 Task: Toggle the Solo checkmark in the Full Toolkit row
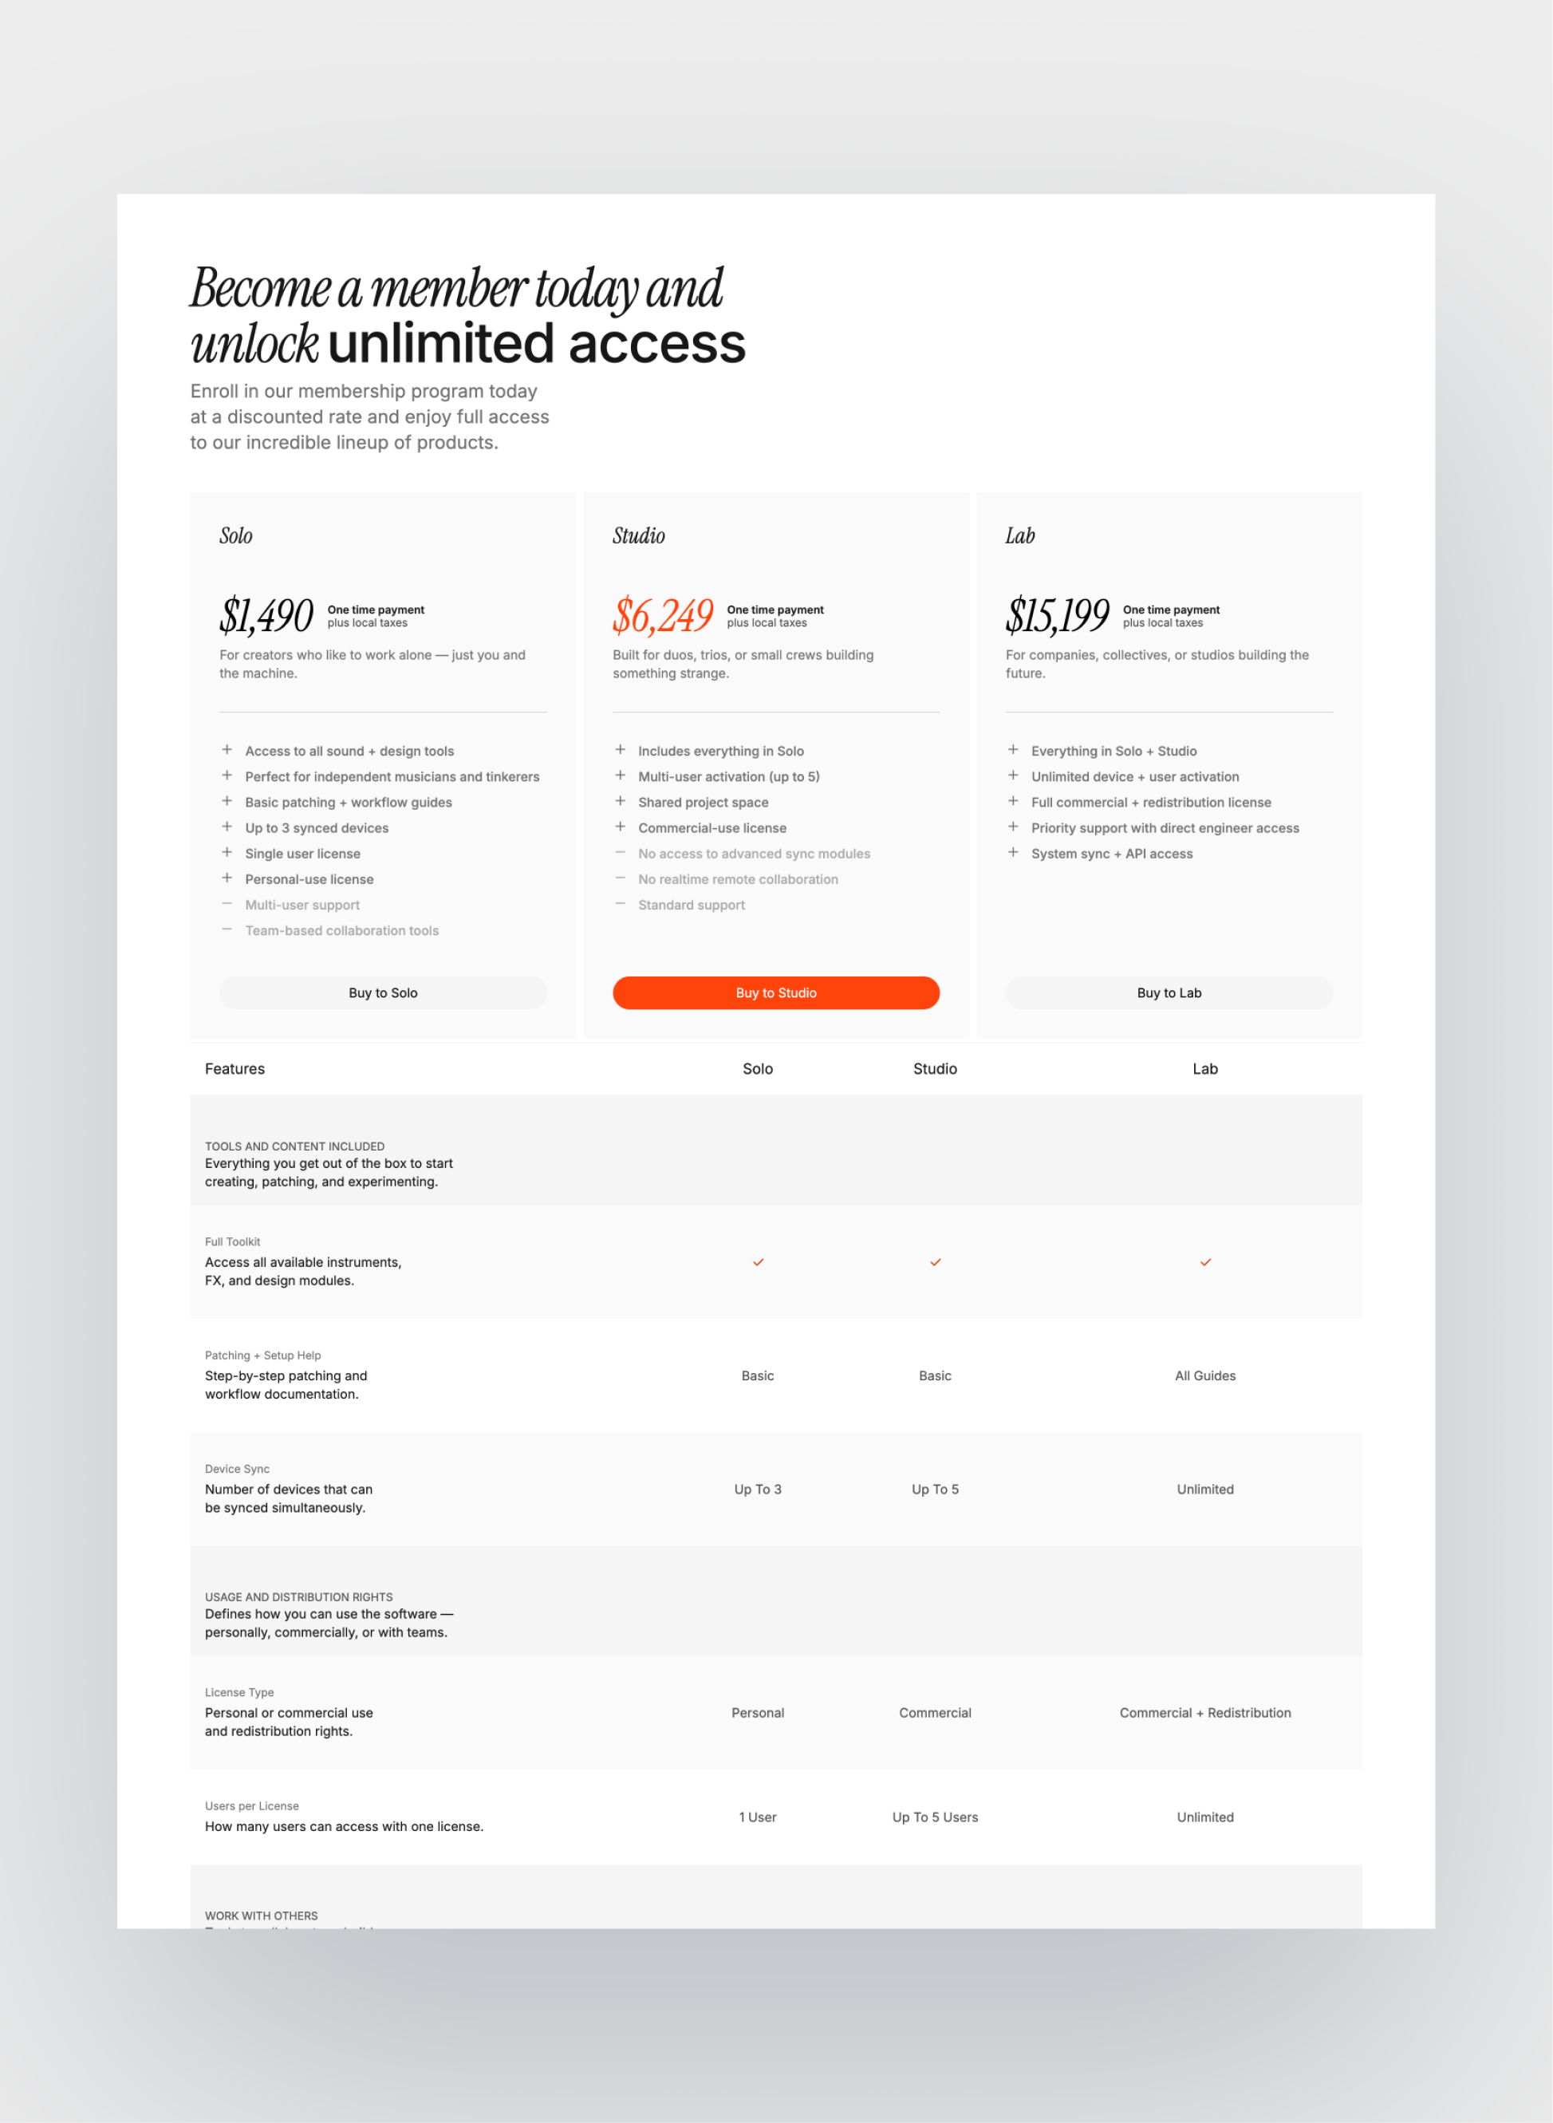click(758, 1263)
